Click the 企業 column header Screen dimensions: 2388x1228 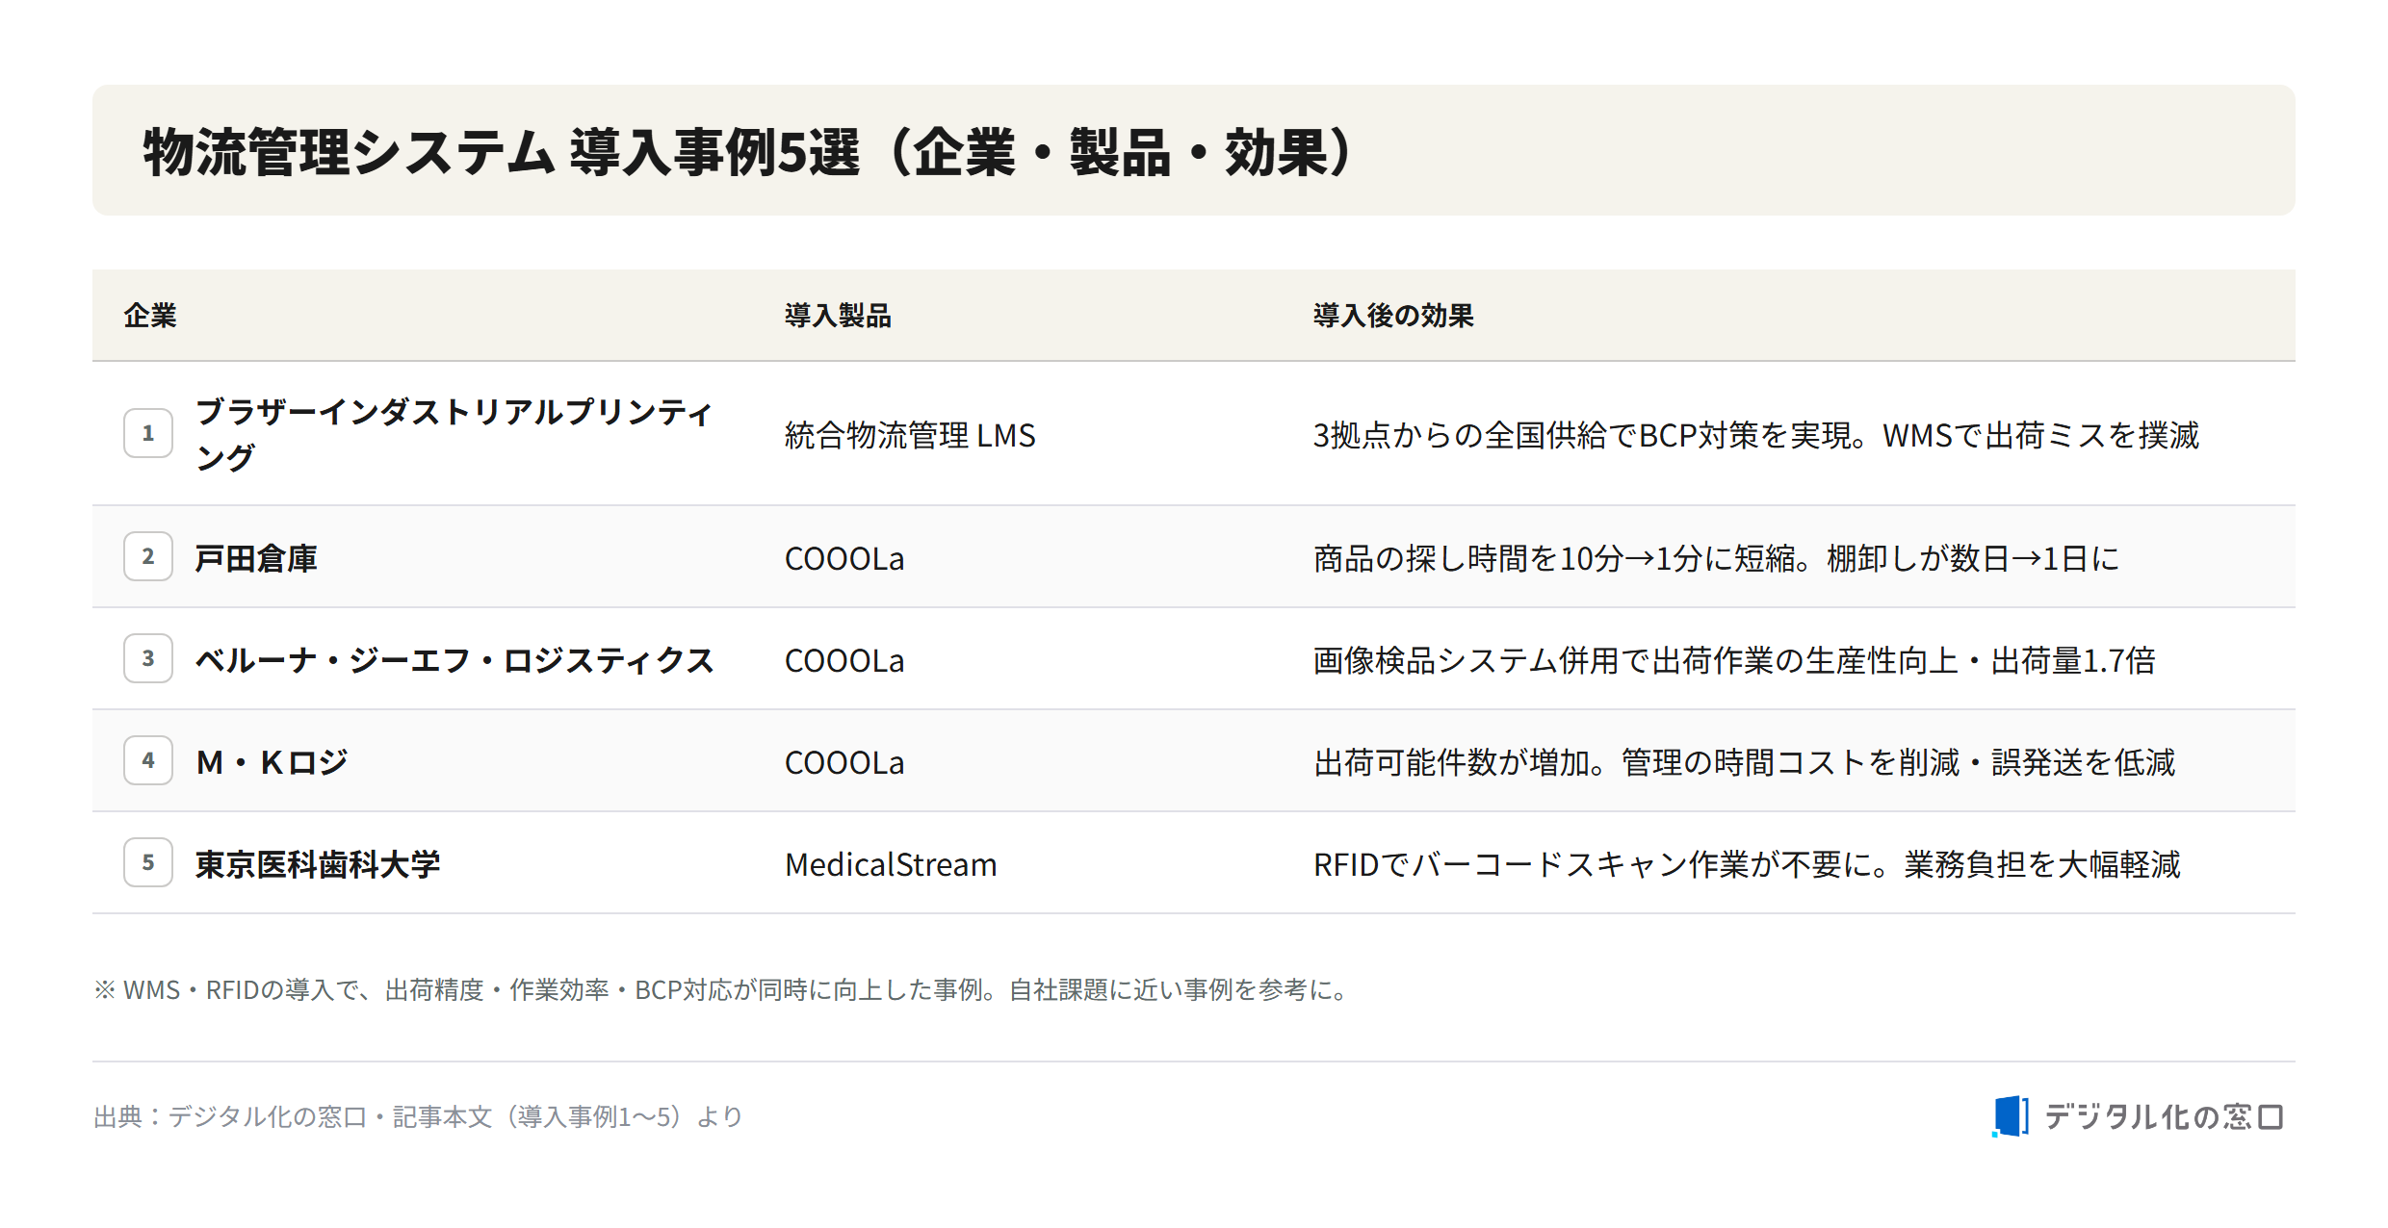pyautogui.click(x=150, y=316)
